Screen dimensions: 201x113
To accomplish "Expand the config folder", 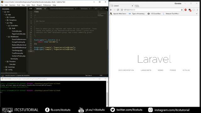I will point(4,70).
